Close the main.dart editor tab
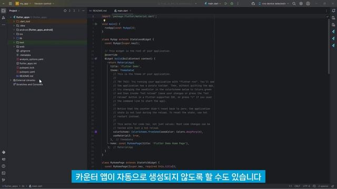Image resolution: width=337 pixels, height=189 pixels. 130,10
